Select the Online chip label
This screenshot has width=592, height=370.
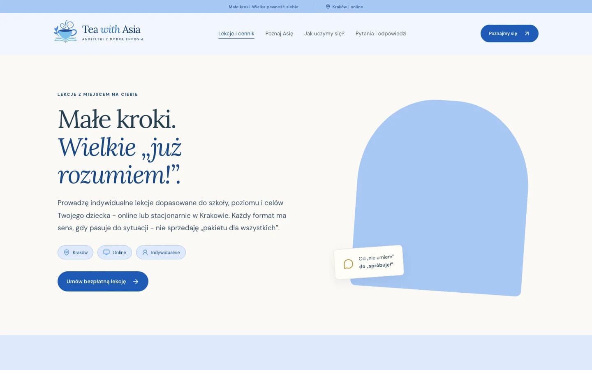tap(119, 252)
